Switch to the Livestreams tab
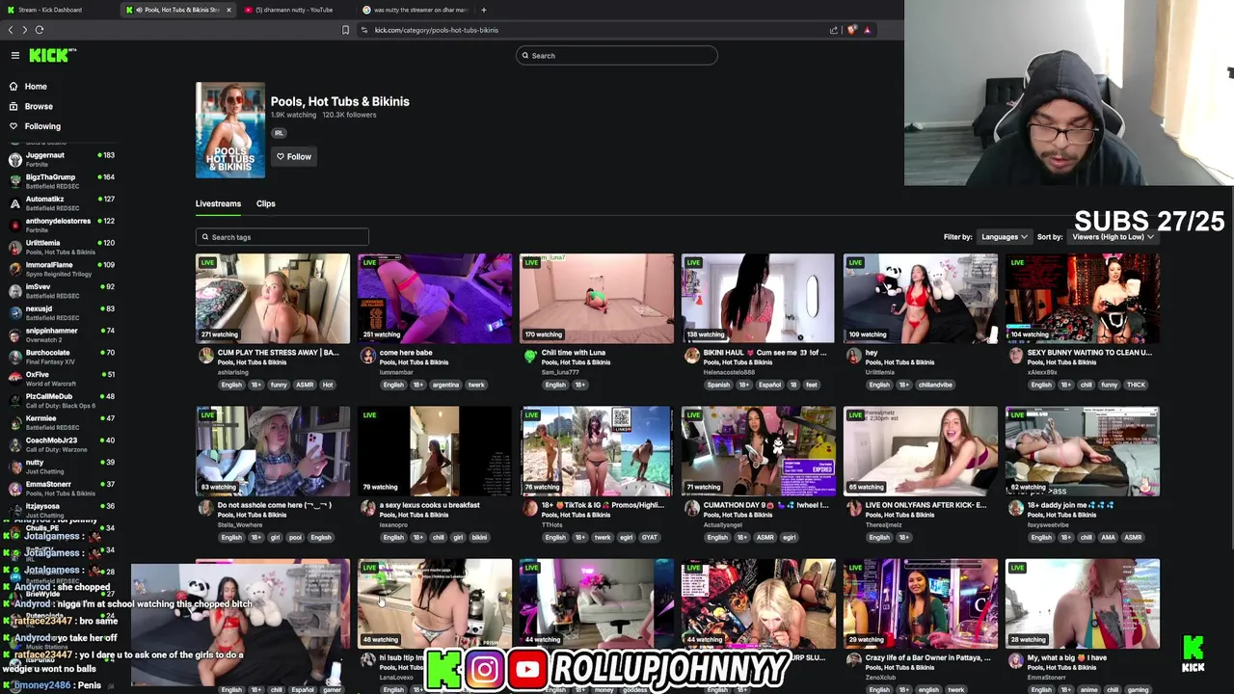This screenshot has height=694, width=1234. (x=218, y=203)
